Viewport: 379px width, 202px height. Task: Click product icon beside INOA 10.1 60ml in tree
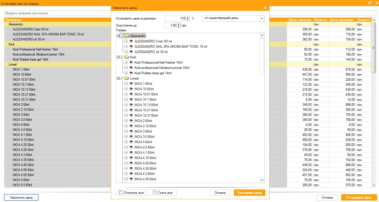[131, 100]
